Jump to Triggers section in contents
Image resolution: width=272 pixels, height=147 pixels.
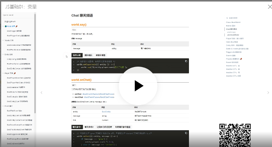(234, 52)
